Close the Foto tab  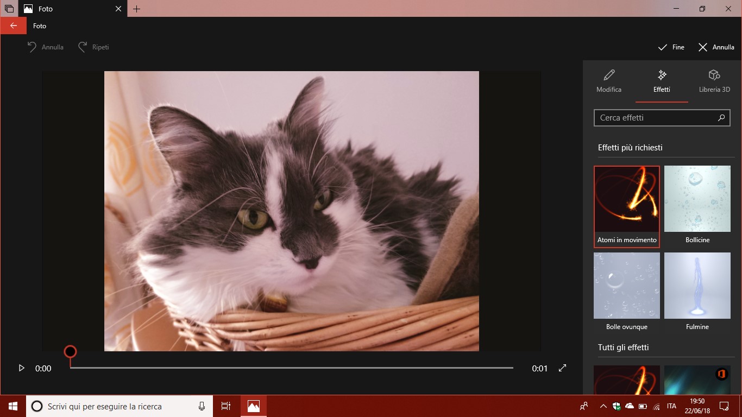119,9
